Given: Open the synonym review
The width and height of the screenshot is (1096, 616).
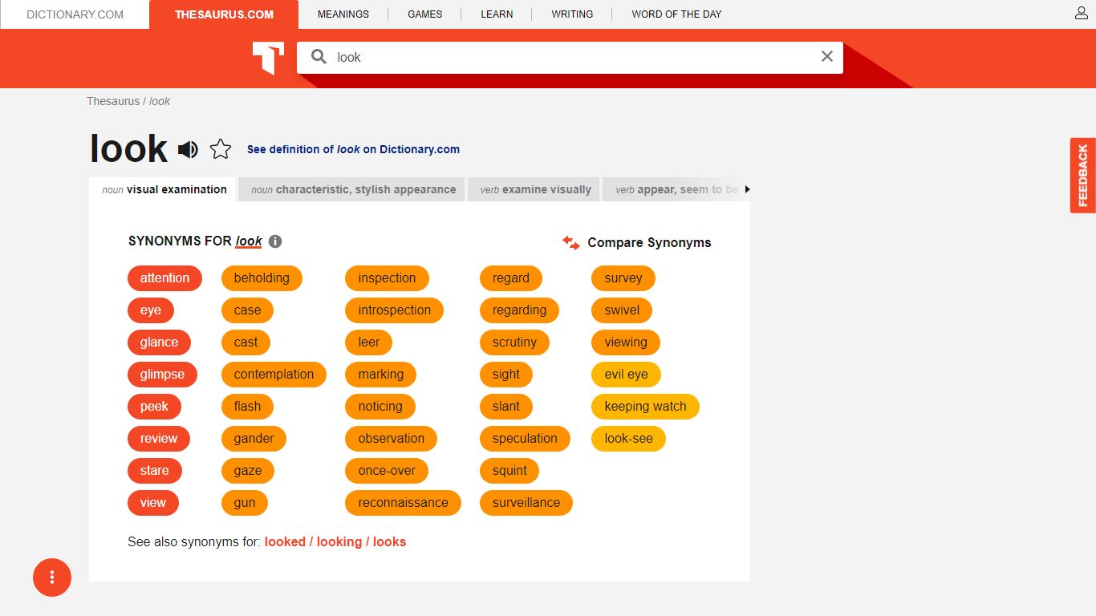Looking at the screenshot, I should pos(159,439).
